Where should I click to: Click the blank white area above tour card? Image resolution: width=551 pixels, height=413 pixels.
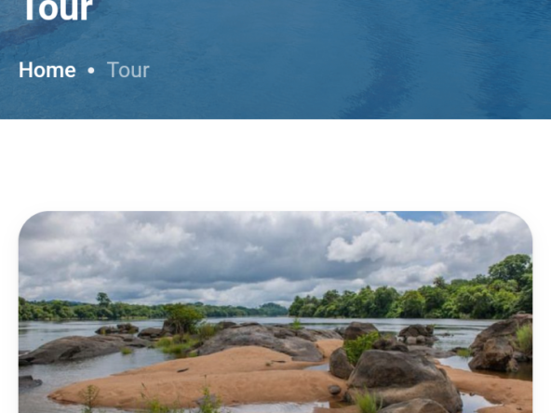[x=275, y=165]
